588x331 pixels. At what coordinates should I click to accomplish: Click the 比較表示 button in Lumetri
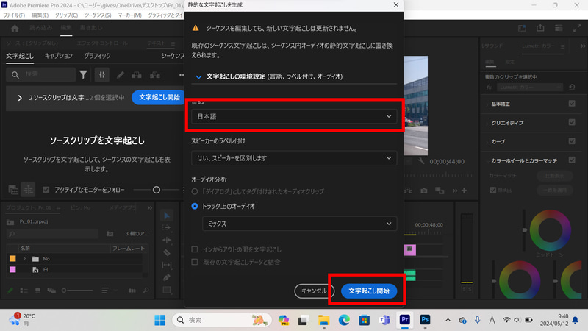[554, 175]
